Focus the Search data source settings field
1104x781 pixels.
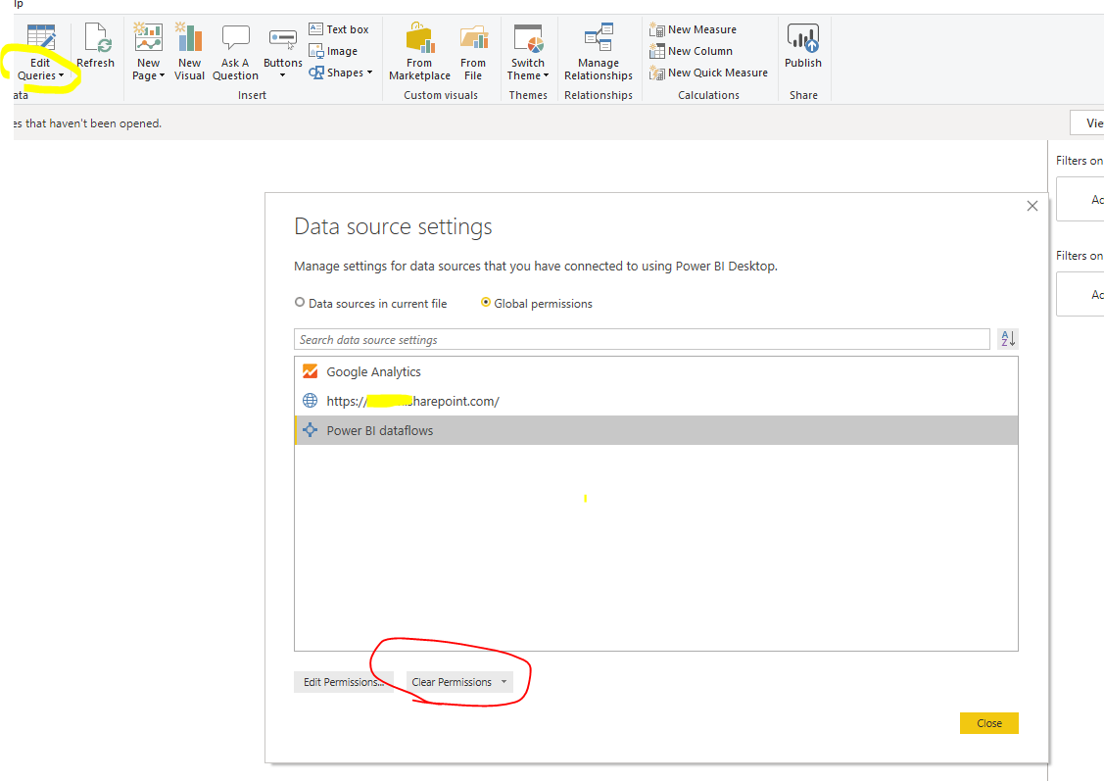[643, 339]
